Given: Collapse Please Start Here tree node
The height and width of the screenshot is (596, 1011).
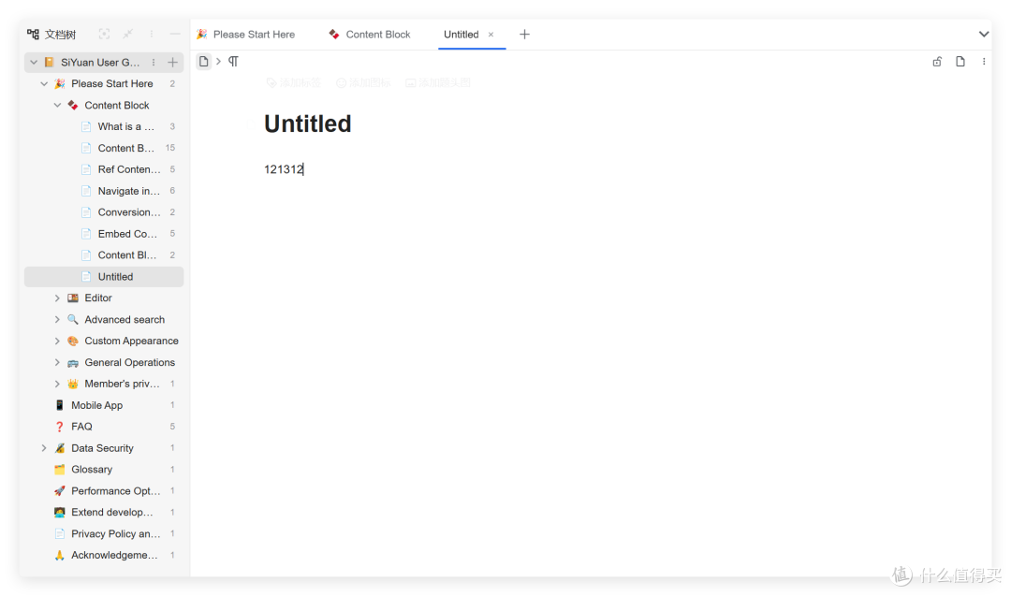Looking at the screenshot, I should click(x=44, y=84).
